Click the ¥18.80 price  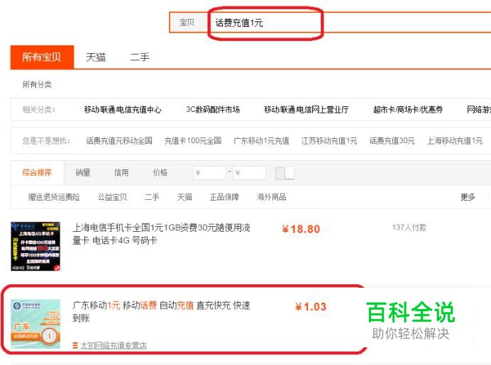301,229
